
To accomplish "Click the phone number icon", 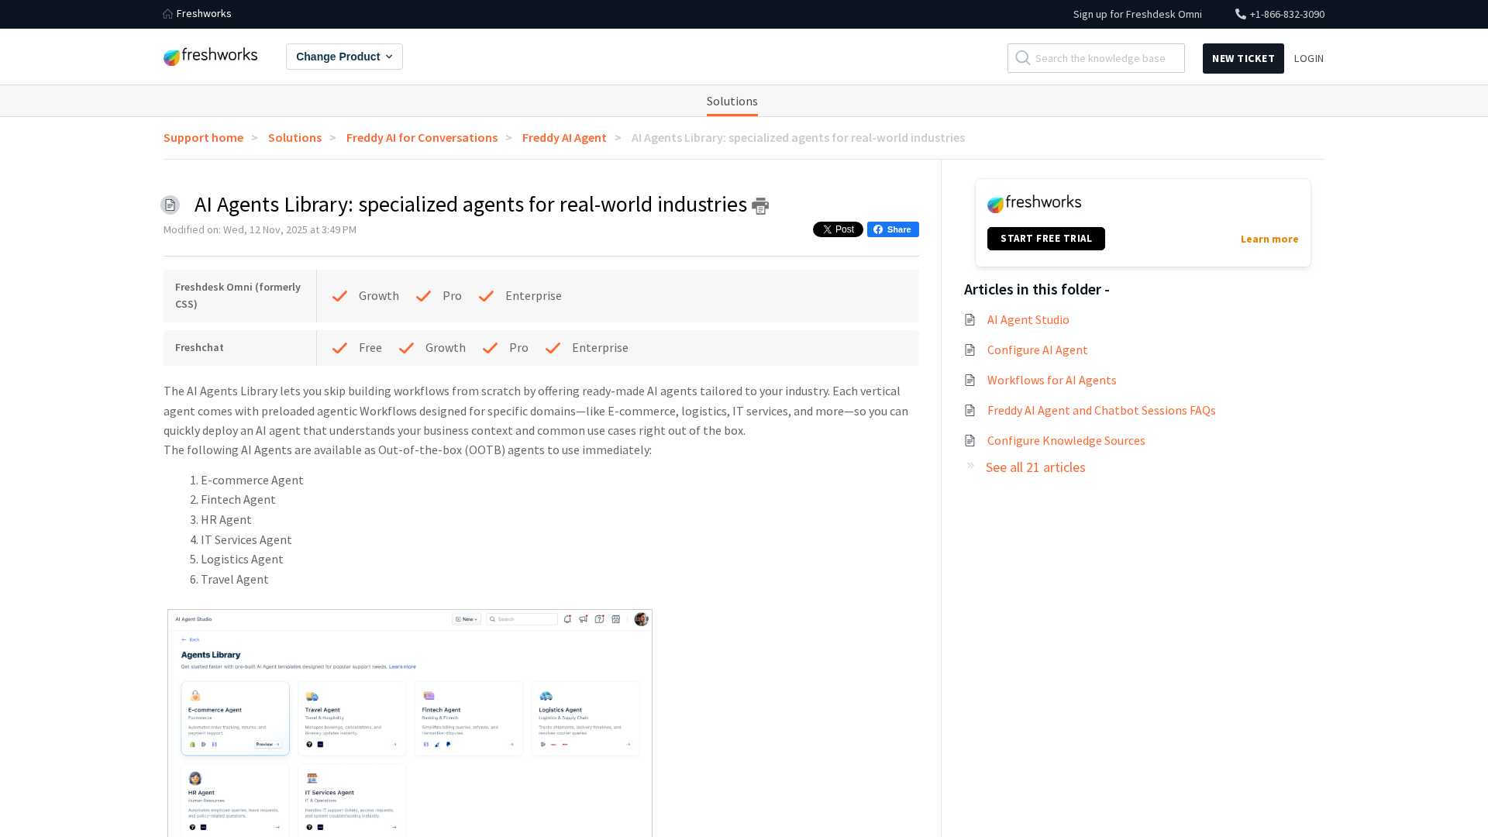I will click(x=1240, y=14).
